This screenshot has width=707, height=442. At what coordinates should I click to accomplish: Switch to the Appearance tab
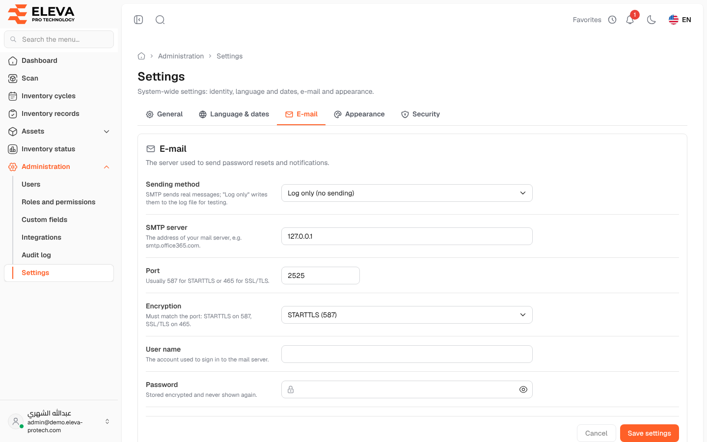(359, 114)
